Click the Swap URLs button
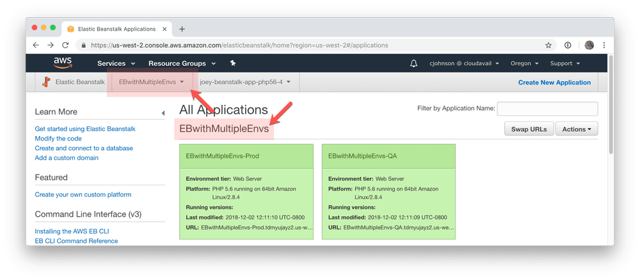The width and height of the screenshot is (640, 280). click(529, 128)
